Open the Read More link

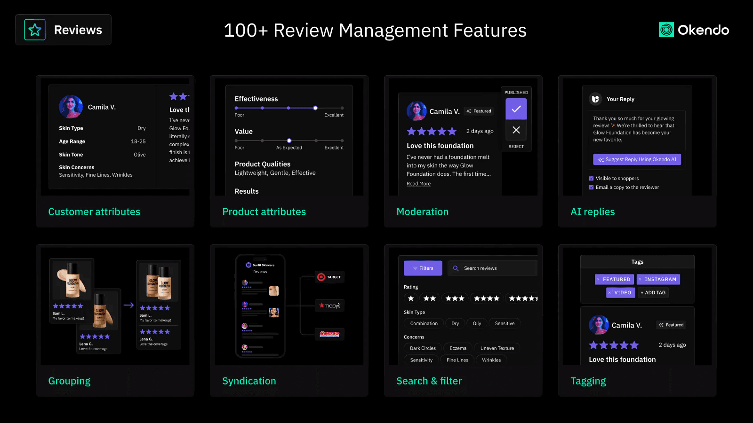tap(418, 184)
